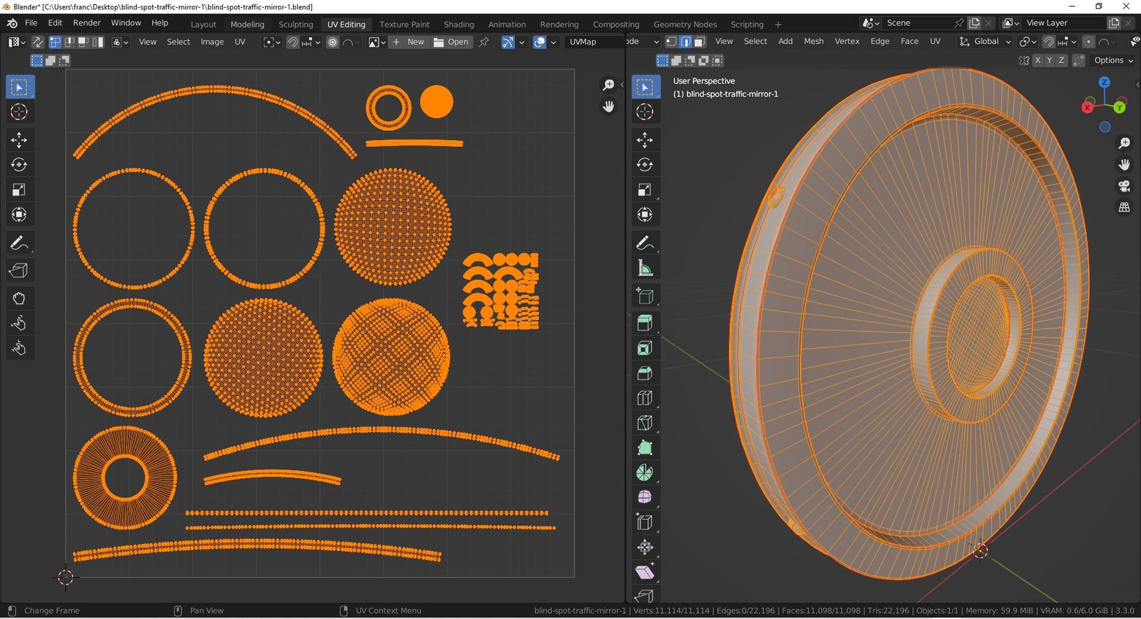Choose the Measure tool in 3D viewport
1141x619 pixels.
pyautogui.click(x=645, y=269)
